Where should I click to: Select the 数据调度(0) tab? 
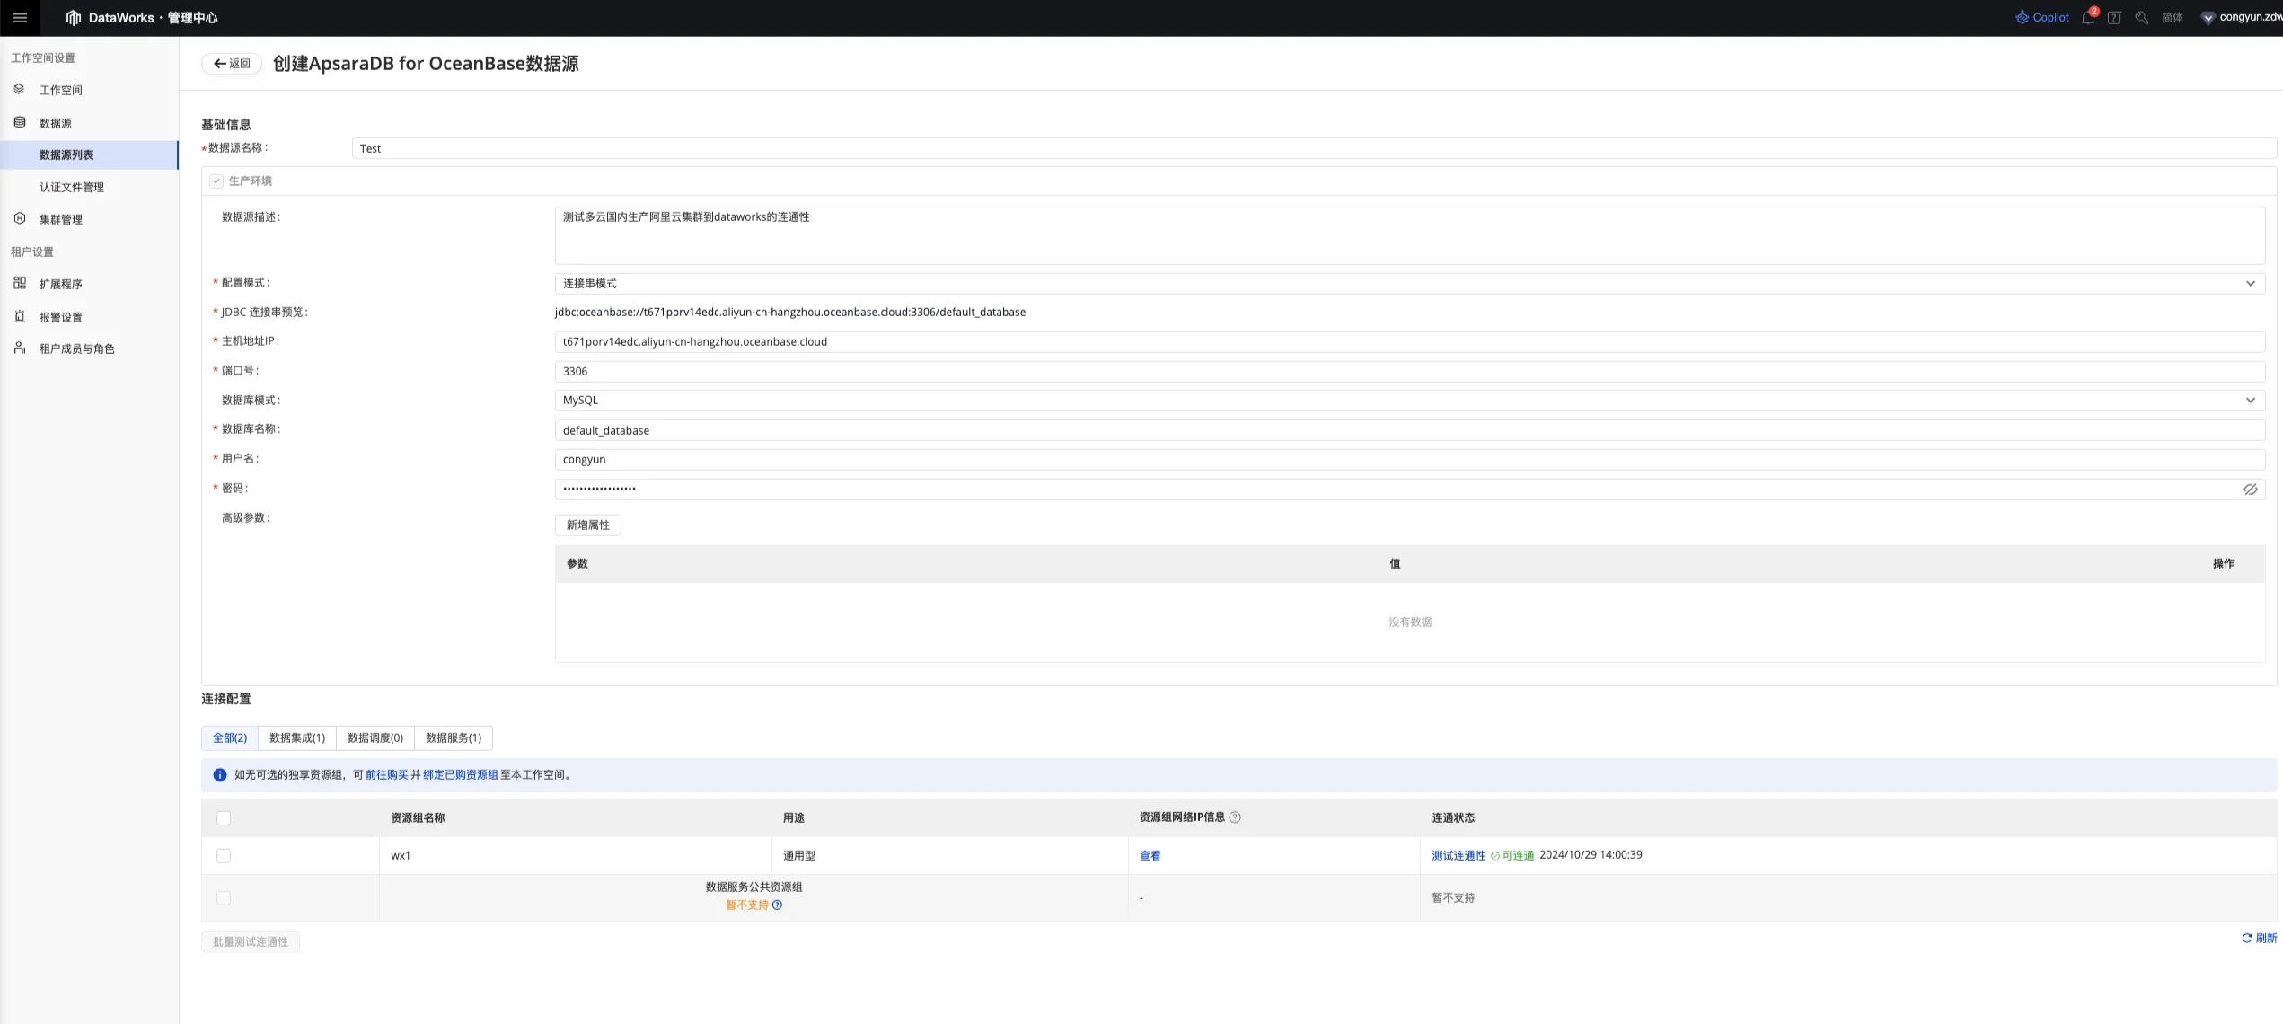tap(375, 737)
